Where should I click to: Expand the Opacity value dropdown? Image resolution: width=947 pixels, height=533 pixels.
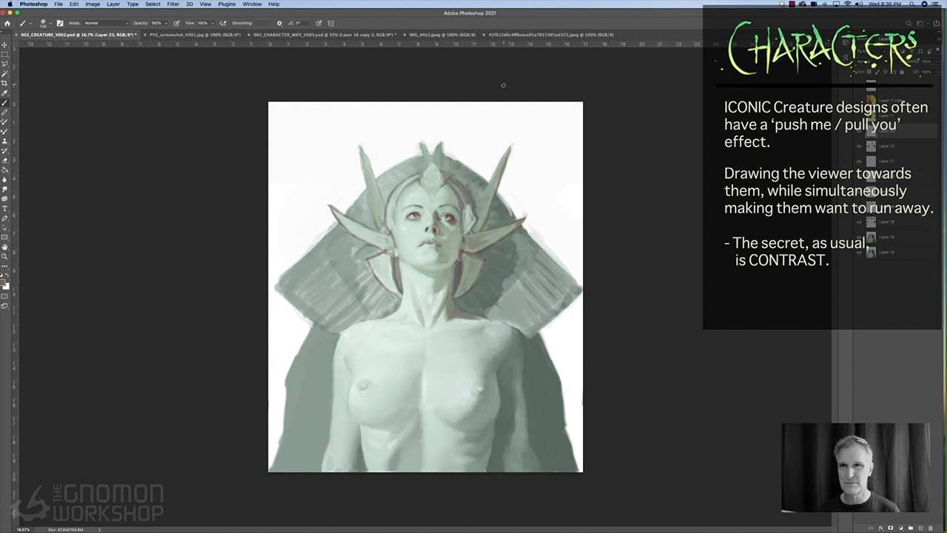coord(166,23)
